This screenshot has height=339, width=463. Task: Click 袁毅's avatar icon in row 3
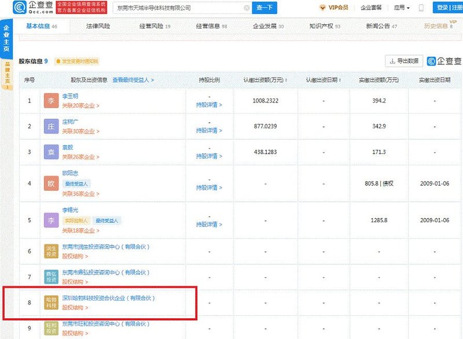tap(49, 152)
